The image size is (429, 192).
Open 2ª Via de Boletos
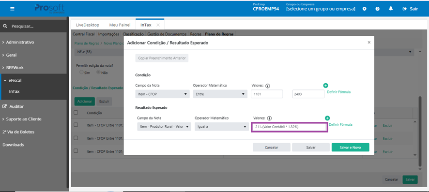coord(18,132)
